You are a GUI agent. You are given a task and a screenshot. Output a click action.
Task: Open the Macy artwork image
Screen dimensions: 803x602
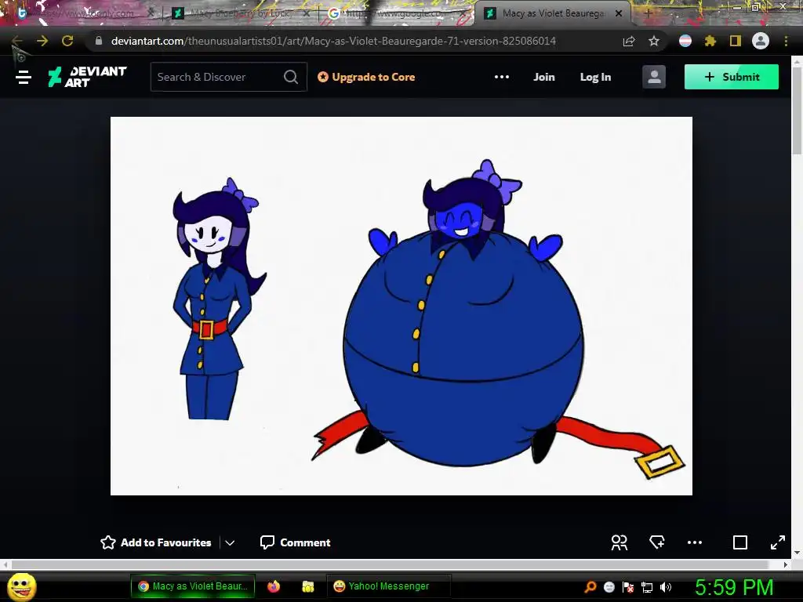click(x=401, y=306)
